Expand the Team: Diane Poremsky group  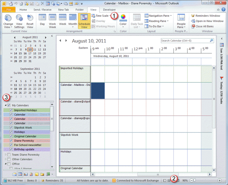(x=5, y=154)
